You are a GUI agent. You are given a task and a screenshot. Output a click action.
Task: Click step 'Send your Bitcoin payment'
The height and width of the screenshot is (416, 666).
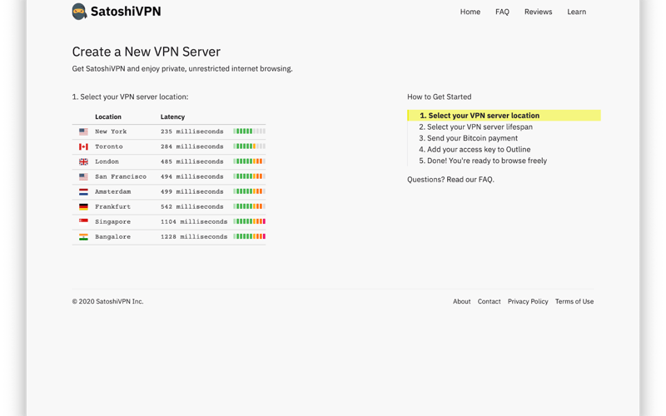point(468,138)
